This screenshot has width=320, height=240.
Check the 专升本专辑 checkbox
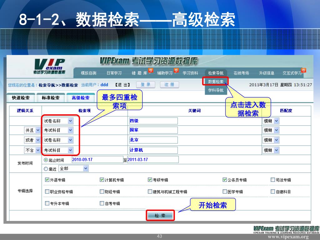point(47,203)
